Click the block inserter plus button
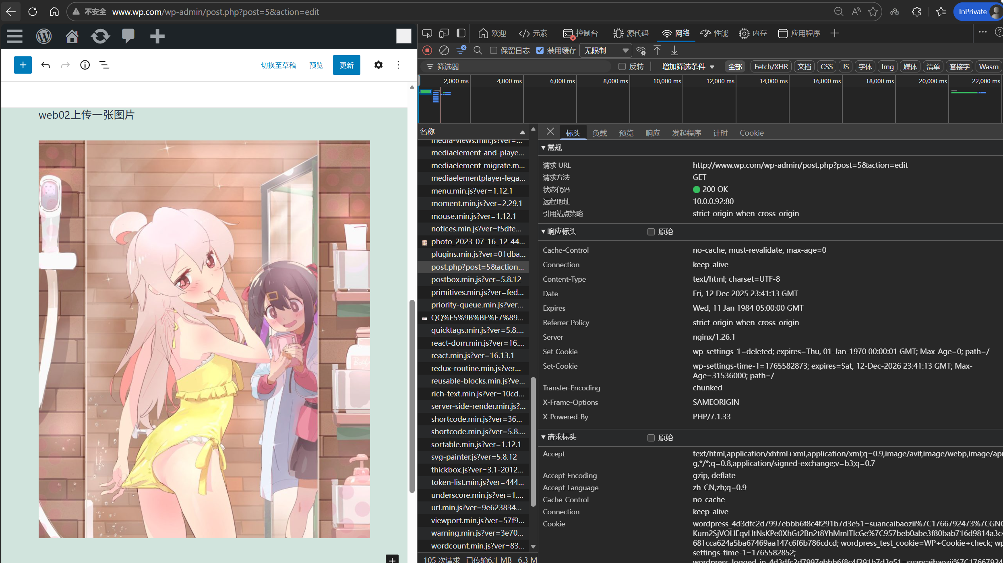The width and height of the screenshot is (1003, 563). 23,65
